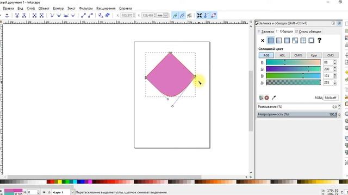Open the Layer 1 dropdown in status bar
348x195 pixels.
63,192
